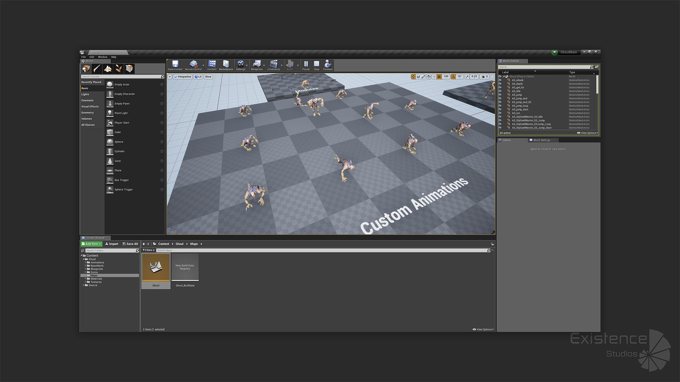Toggle grid snapping in viewport
The width and height of the screenshot is (680, 382).
click(x=439, y=77)
